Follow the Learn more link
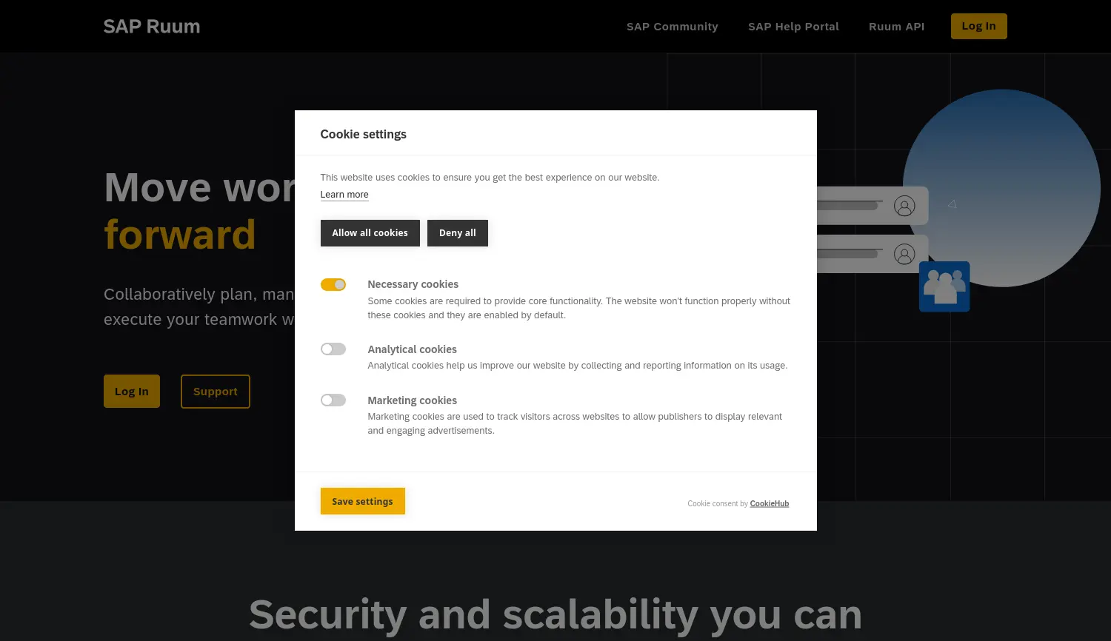Viewport: 1111px width, 641px height. tap(344, 195)
